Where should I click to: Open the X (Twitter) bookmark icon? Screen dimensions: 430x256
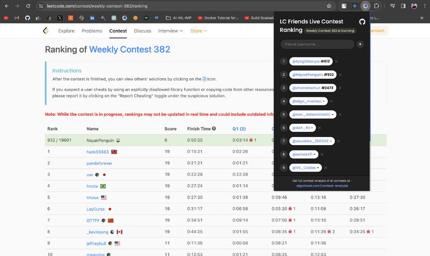pyautogui.click(x=60, y=18)
